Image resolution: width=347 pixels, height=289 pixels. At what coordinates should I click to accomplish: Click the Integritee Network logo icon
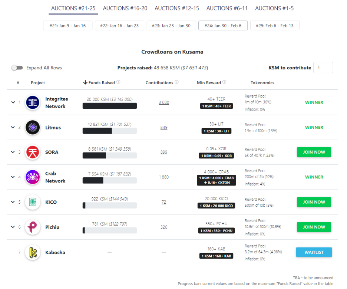pyautogui.click(x=33, y=102)
